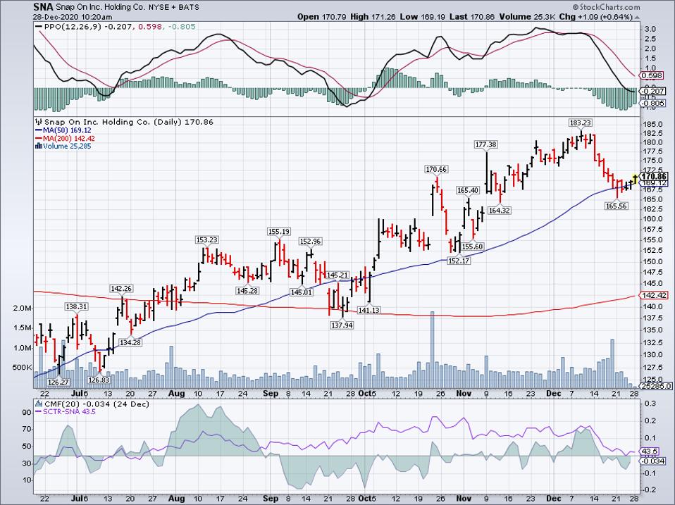675x505 pixels.
Task: Click the 126.83 price label
Action: click(99, 380)
